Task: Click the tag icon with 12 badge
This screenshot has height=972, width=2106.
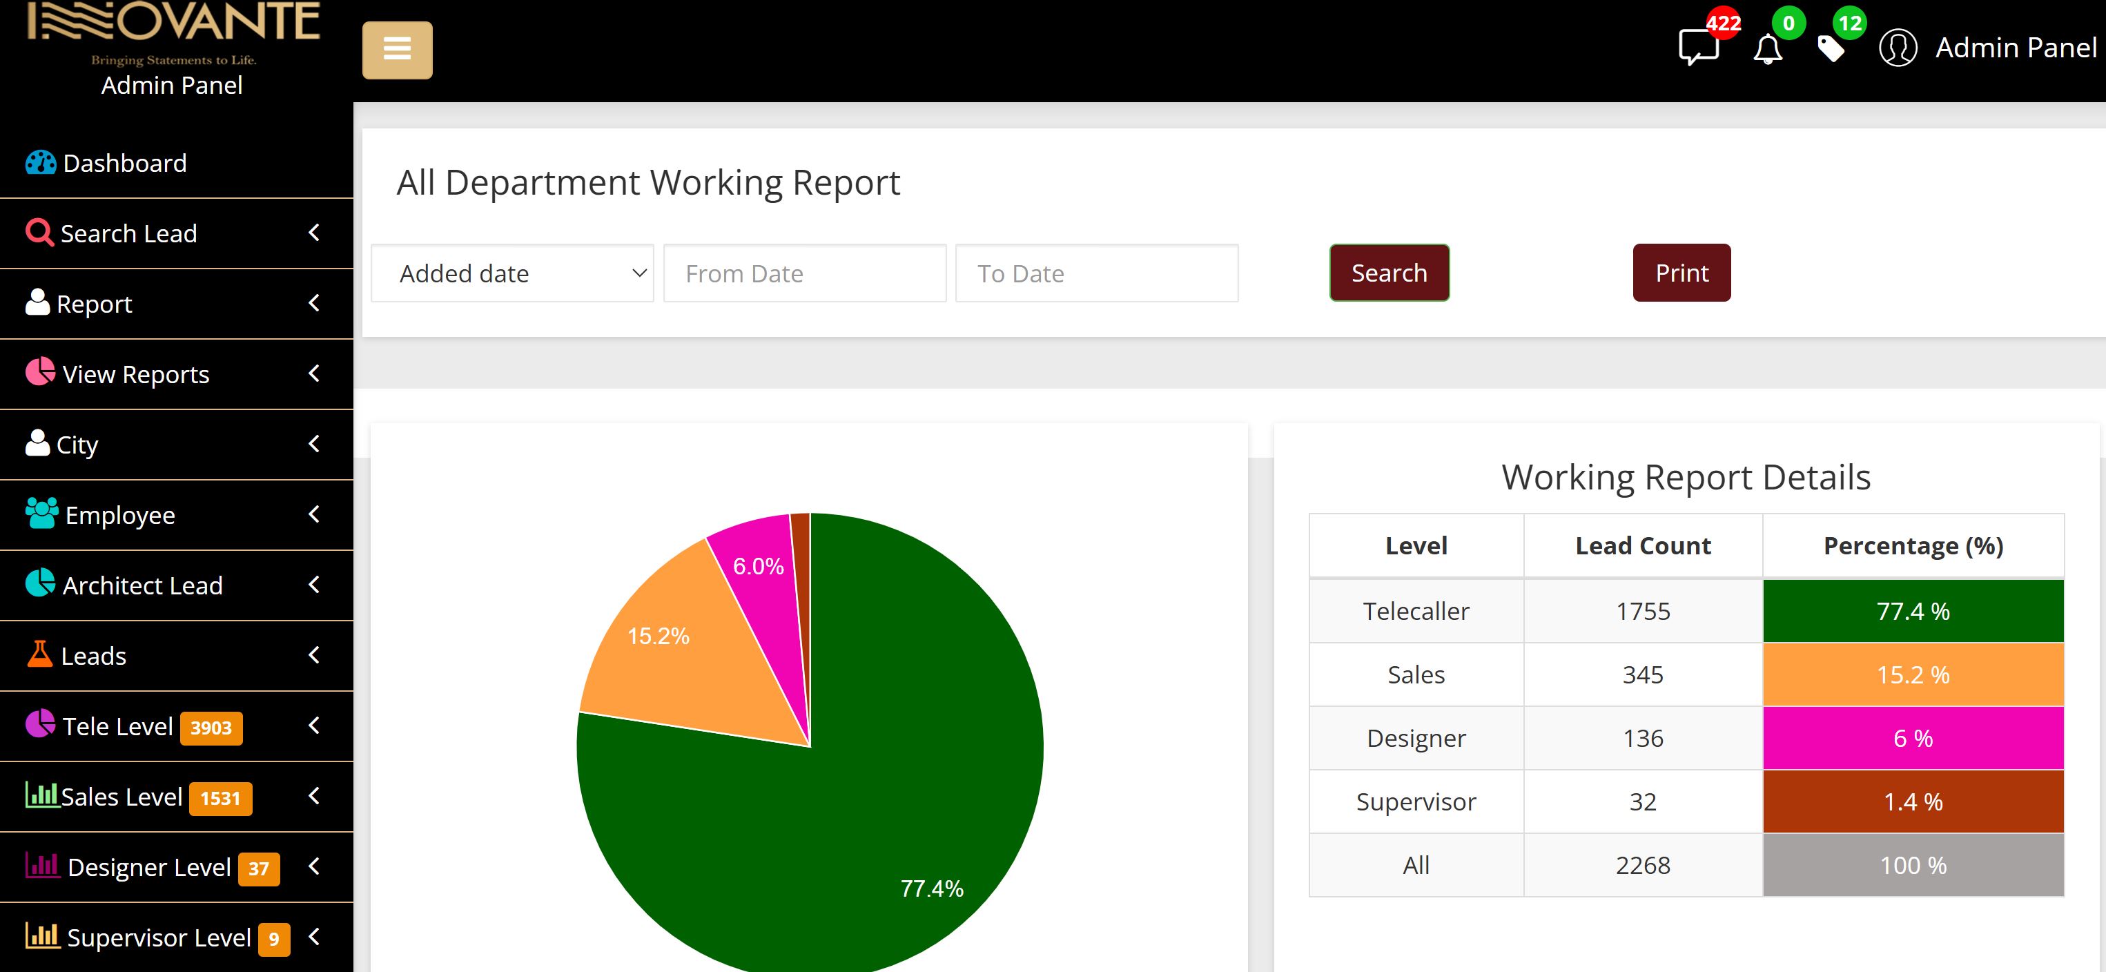Action: [1830, 50]
